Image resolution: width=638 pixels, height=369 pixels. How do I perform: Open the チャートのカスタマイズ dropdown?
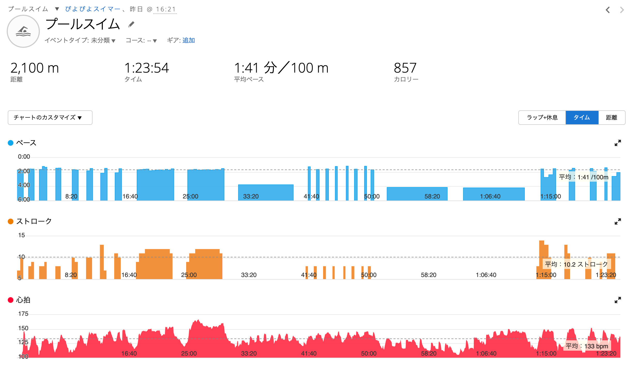tap(50, 118)
